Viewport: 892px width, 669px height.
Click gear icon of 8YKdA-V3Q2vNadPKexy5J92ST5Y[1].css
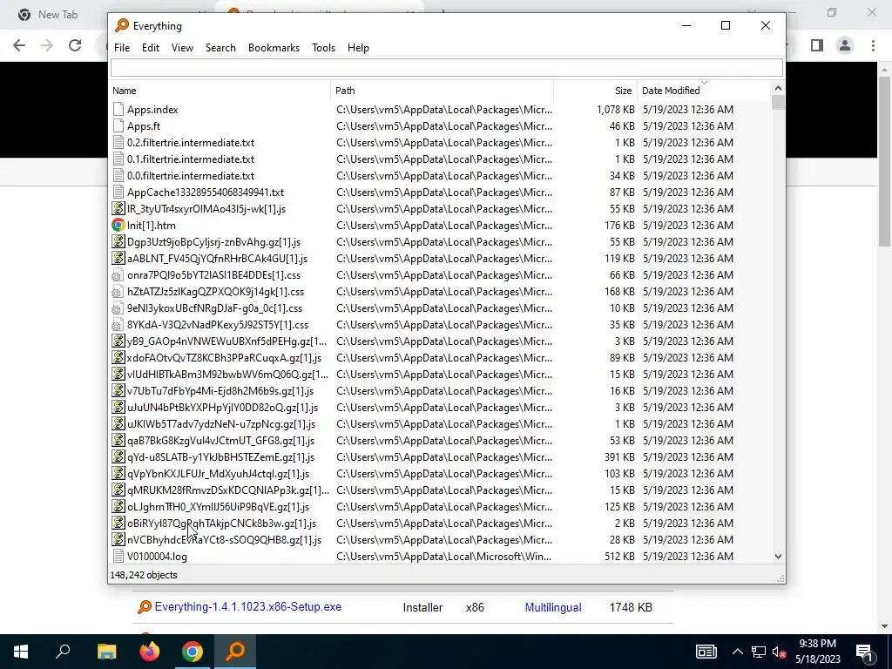point(118,324)
